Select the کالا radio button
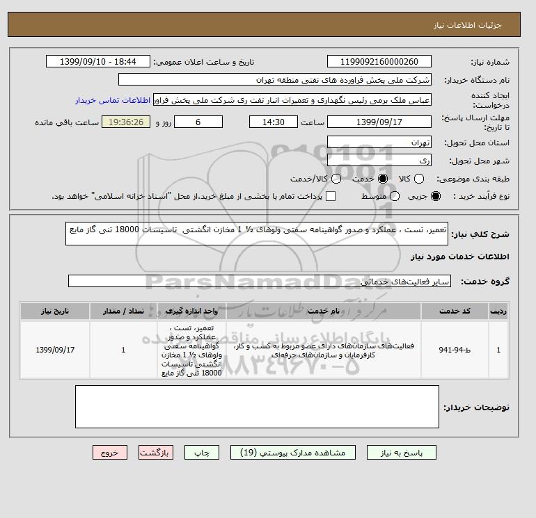Screen dimensions: 536x518 click(x=419, y=179)
